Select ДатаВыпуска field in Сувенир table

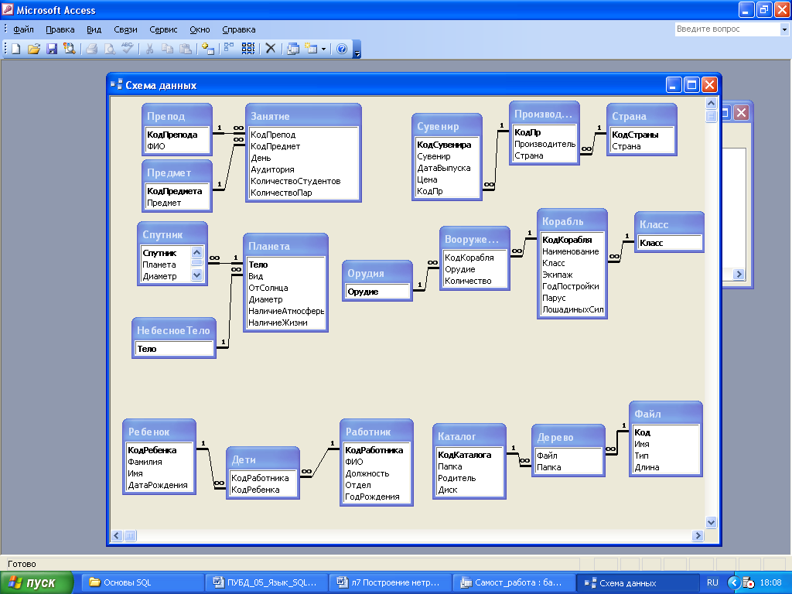coord(445,168)
